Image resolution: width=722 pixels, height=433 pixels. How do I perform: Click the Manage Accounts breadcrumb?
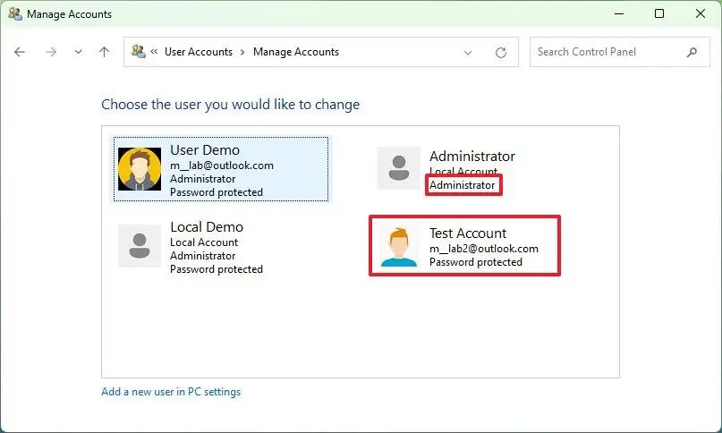[296, 52]
